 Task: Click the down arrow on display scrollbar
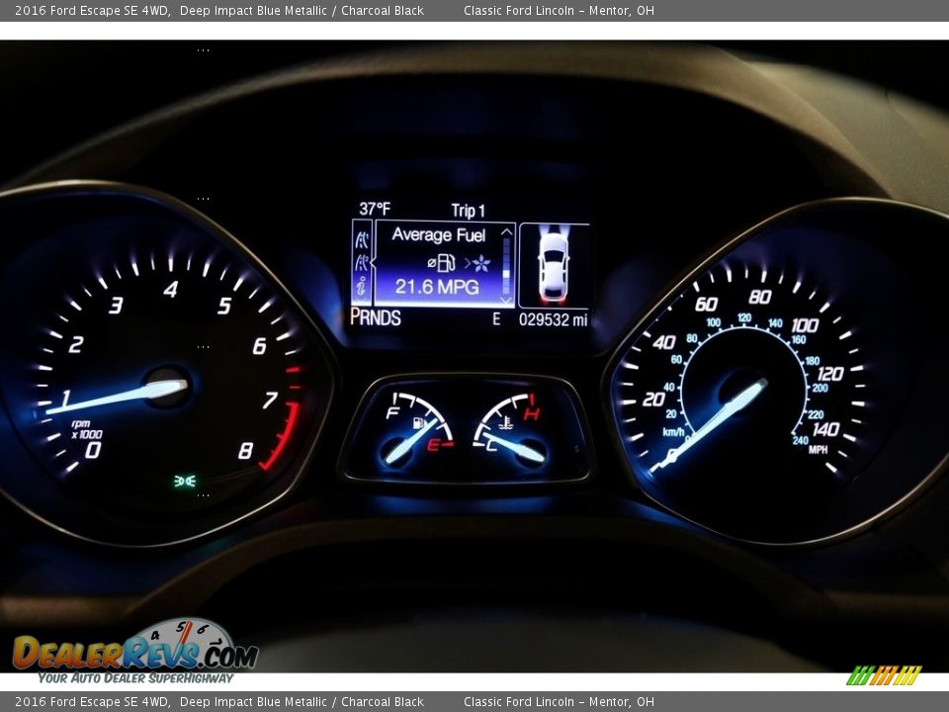[507, 299]
